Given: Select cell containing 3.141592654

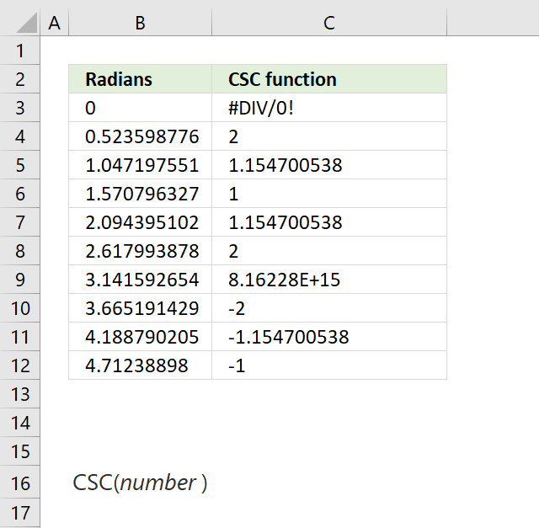Looking at the screenshot, I should coord(141,279).
